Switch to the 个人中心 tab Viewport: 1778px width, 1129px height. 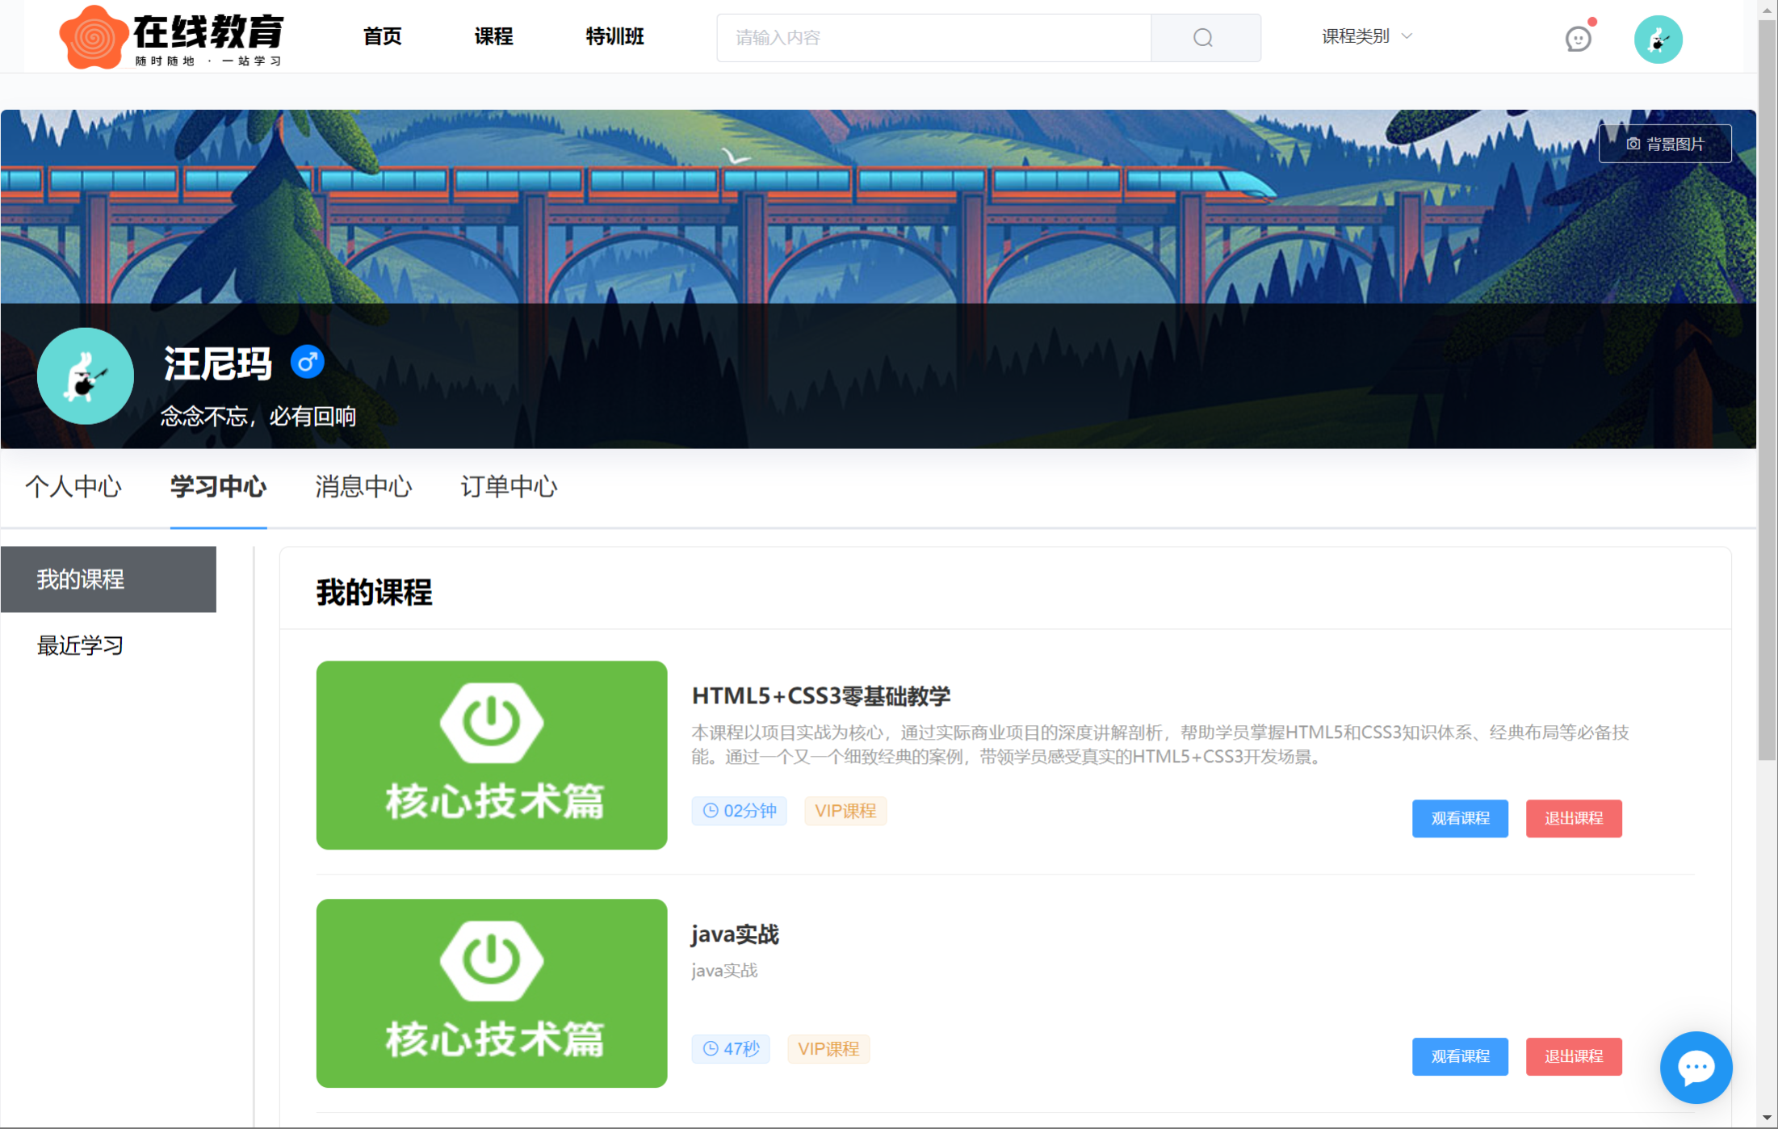[73, 487]
